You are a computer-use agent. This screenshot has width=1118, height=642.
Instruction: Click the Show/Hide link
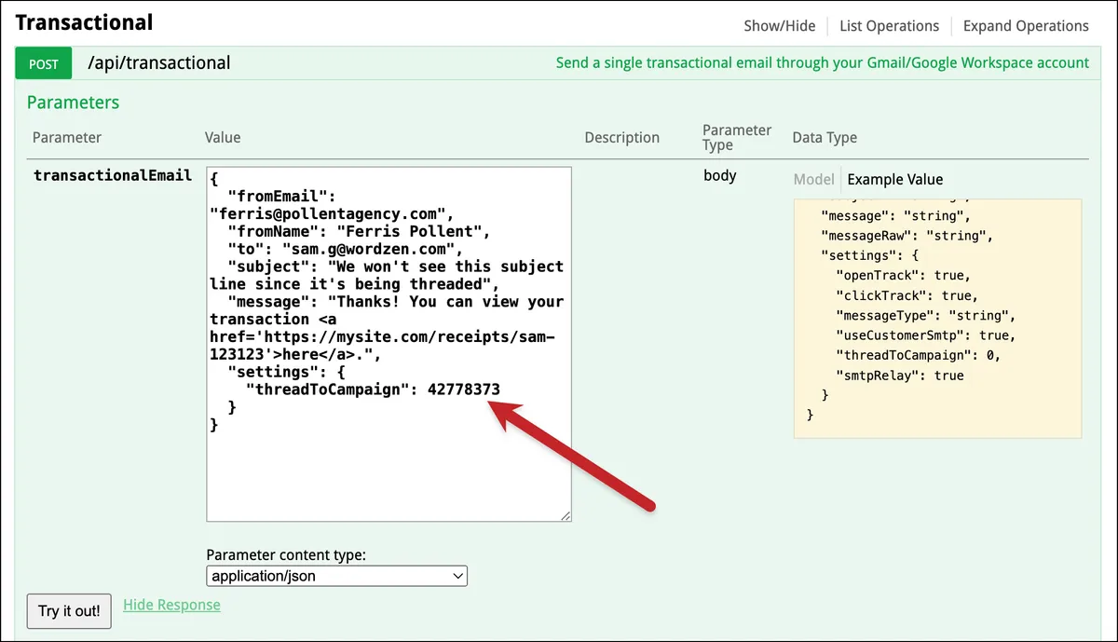pos(780,26)
